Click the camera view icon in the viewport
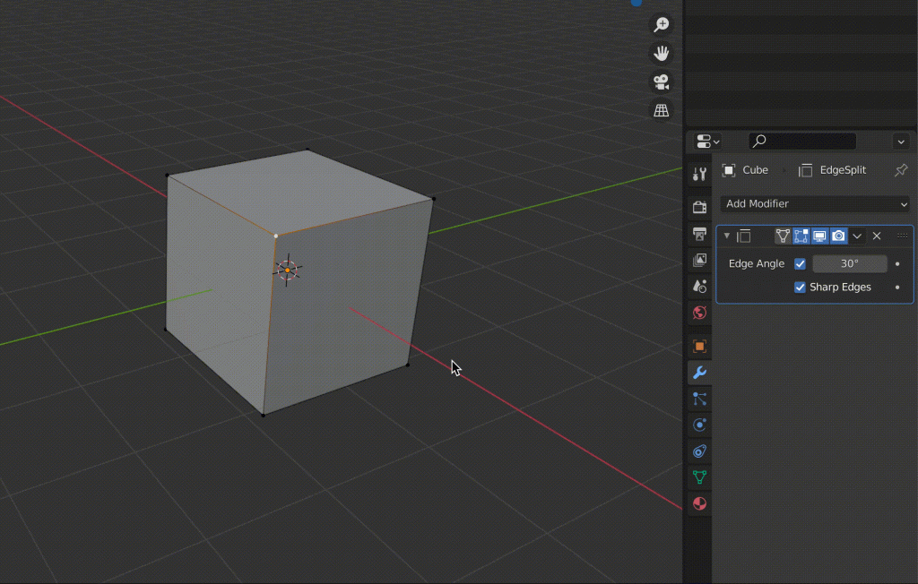The width and height of the screenshot is (918, 584). [x=660, y=82]
